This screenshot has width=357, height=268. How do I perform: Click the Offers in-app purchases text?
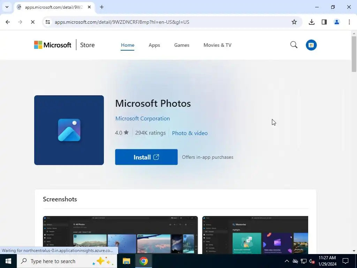click(x=207, y=157)
